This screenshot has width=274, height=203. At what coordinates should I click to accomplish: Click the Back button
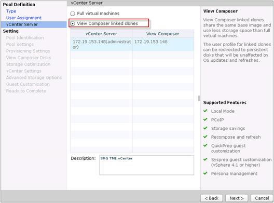pos(211,198)
